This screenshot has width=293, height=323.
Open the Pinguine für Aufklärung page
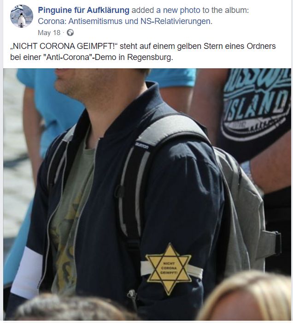tap(83, 10)
